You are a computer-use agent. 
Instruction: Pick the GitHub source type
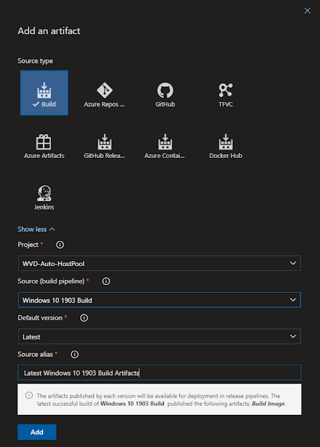pos(165,95)
